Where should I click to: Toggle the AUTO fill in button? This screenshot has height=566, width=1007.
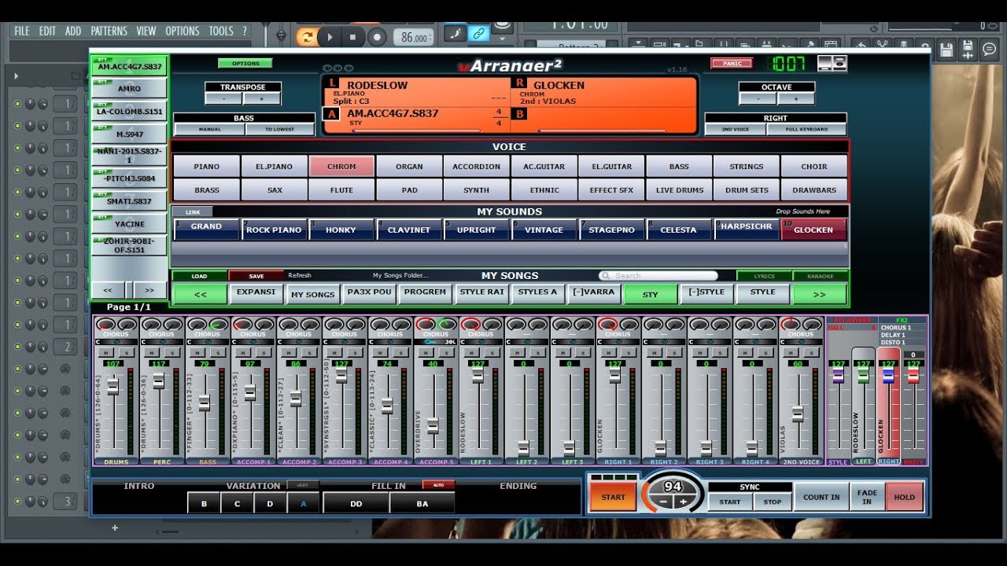click(438, 485)
